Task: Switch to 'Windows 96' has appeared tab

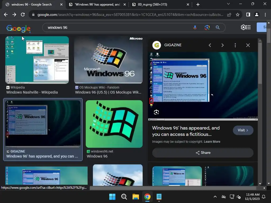Action: click(97, 4)
